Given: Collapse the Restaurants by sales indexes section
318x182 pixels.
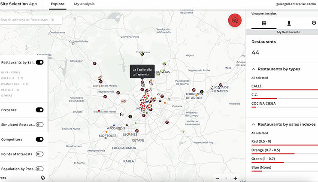Looking at the screenshot, I should pos(253,124).
